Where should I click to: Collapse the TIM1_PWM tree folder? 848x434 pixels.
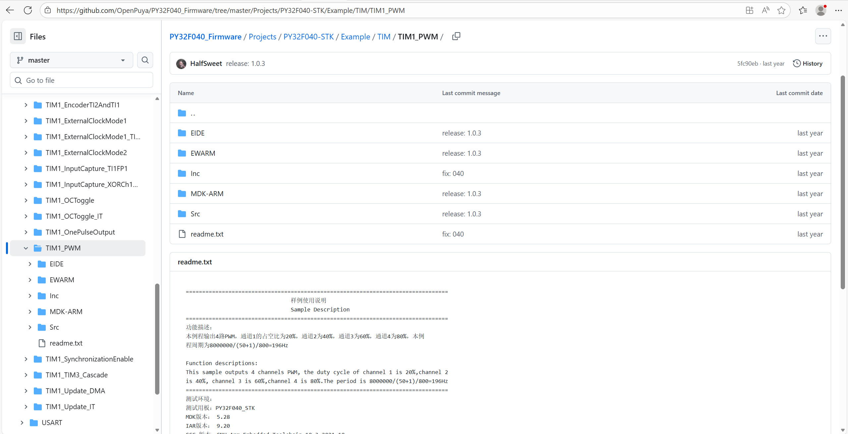tap(26, 248)
